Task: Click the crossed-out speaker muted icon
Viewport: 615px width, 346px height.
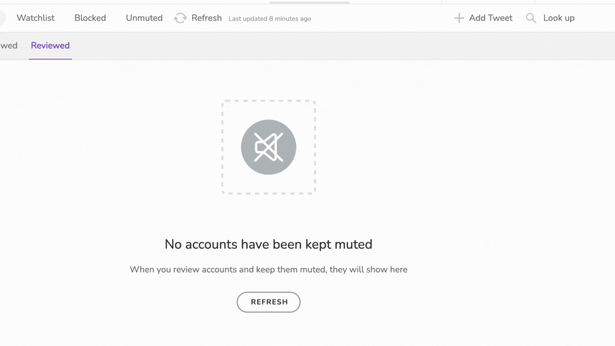Action: click(x=269, y=147)
